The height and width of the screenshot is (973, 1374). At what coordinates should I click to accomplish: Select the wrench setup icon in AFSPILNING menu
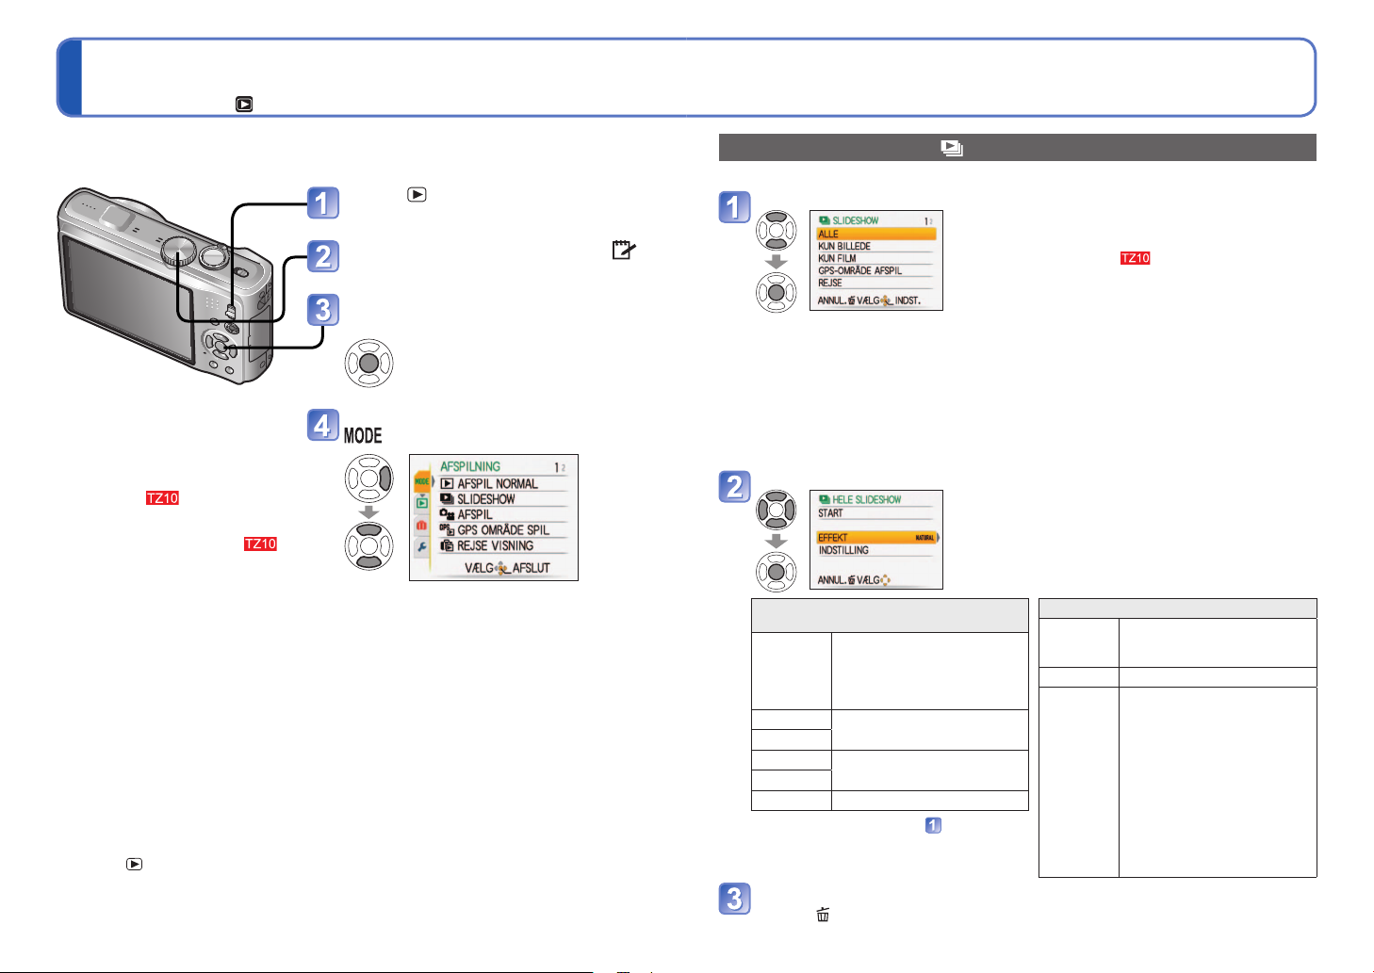click(421, 547)
